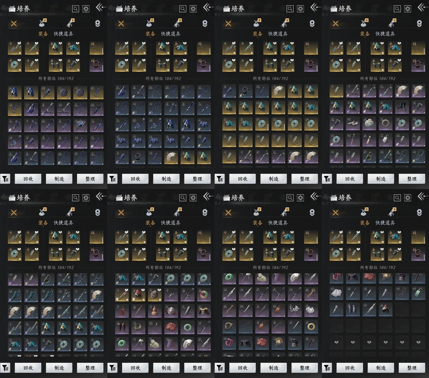
Task: Open the scroll icon tab in the bottom-right panel
Action: click(x=392, y=212)
